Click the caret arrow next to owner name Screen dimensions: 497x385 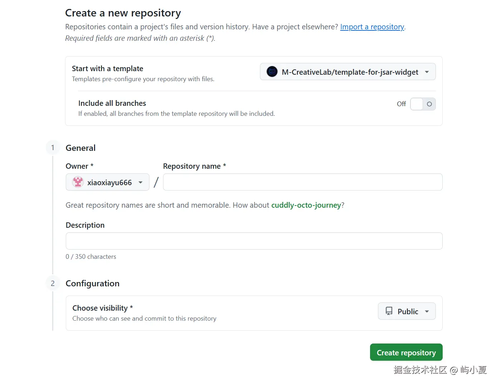click(141, 182)
